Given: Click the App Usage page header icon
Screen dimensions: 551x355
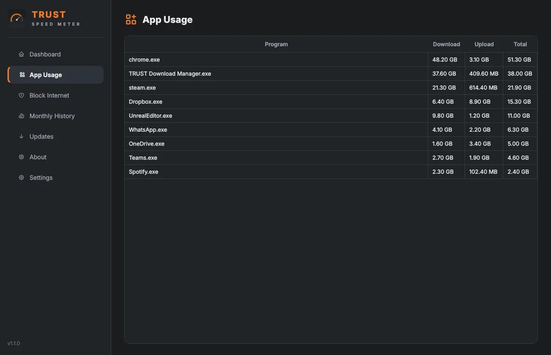Looking at the screenshot, I should pyautogui.click(x=131, y=19).
